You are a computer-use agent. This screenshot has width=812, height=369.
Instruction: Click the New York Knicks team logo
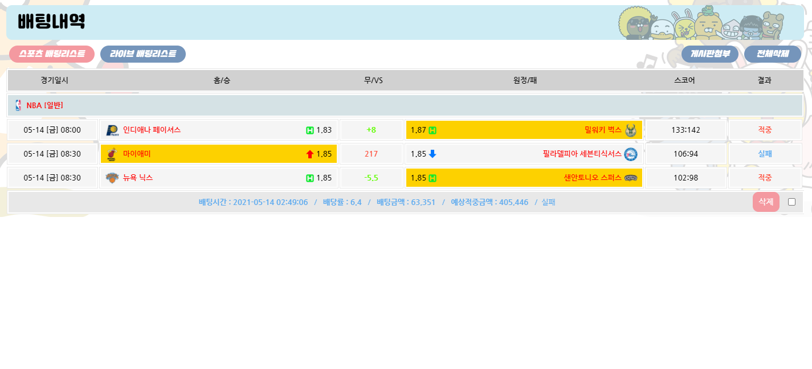click(112, 178)
